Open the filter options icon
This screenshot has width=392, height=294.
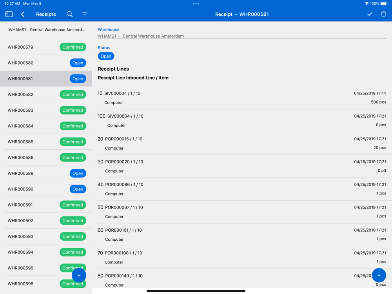pyautogui.click(x=85, y=14)
